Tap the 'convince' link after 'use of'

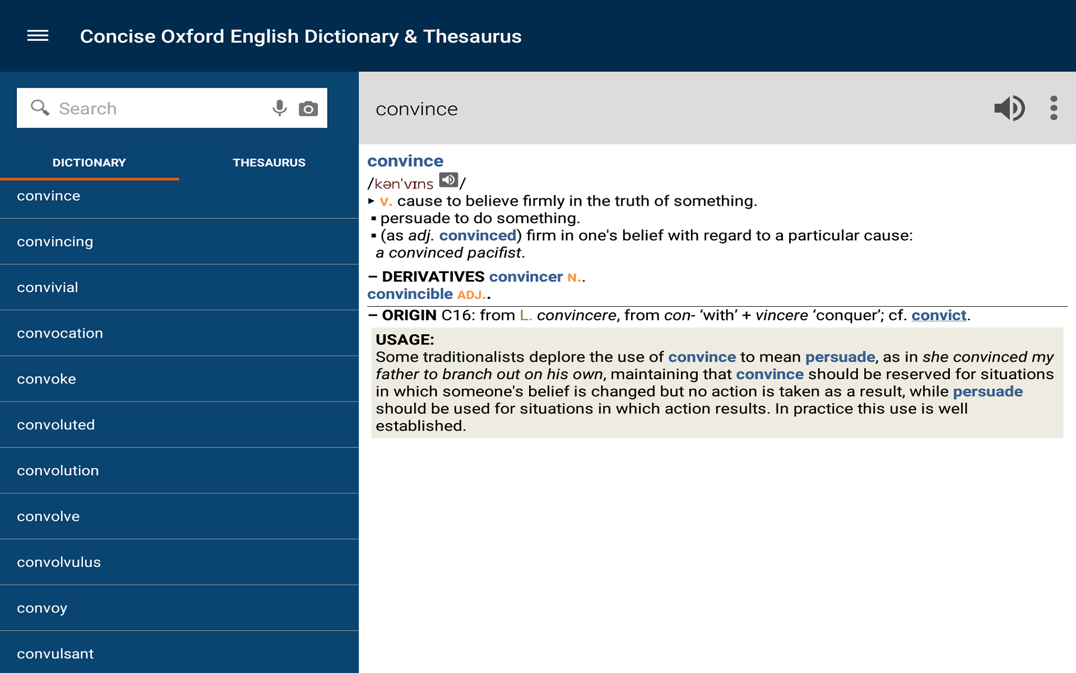pos(702,357)
